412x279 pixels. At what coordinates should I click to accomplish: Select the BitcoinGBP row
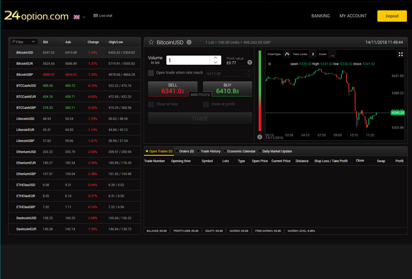pos(75,74)
